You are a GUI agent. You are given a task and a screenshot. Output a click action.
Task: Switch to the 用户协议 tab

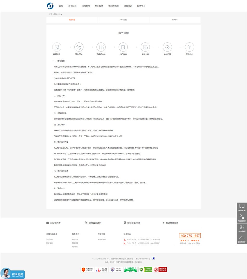(174, 20)
